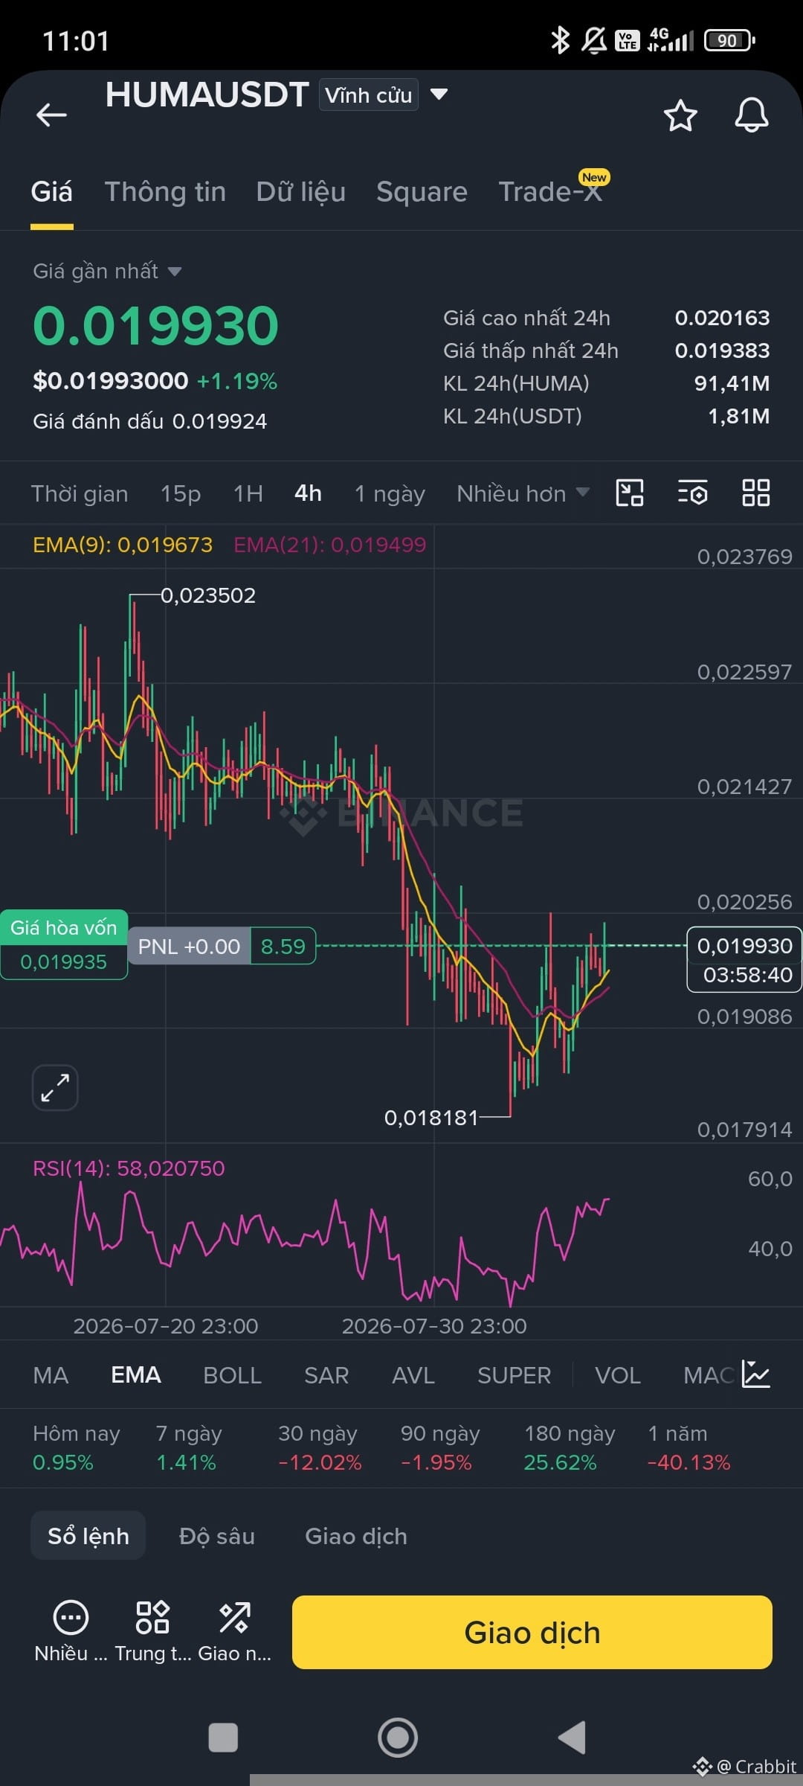
Task: Expand Nhiều hơn timeframe dropdown
Action: [x=523, y=493]
